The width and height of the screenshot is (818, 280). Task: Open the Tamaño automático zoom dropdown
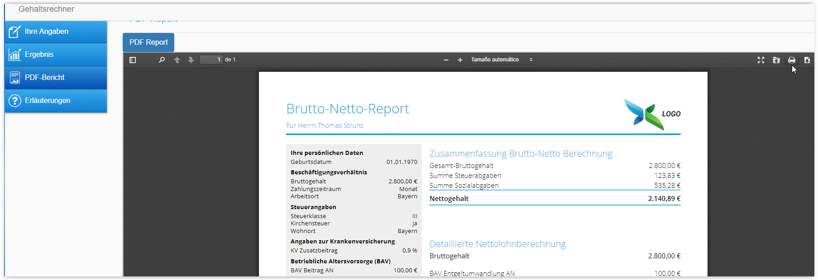point(502,60)
